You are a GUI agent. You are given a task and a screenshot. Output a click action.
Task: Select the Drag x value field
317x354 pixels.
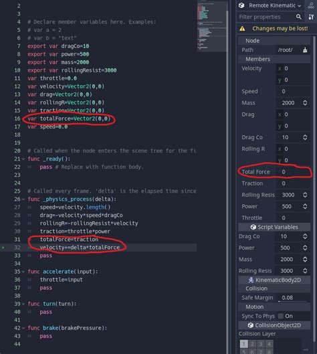coord(294,114)
